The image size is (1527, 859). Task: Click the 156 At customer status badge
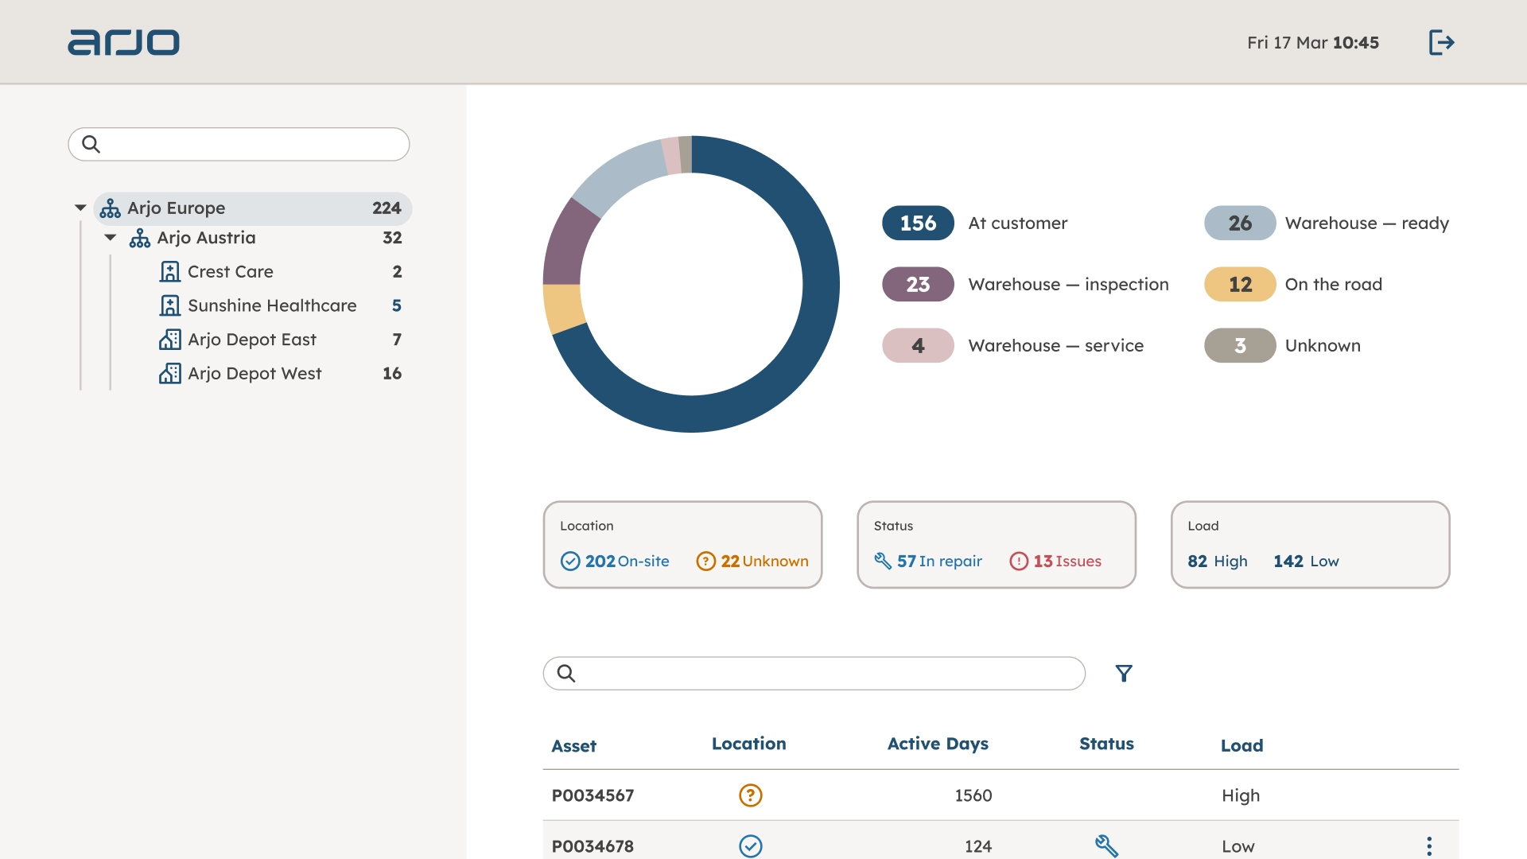tap(918, 223)
